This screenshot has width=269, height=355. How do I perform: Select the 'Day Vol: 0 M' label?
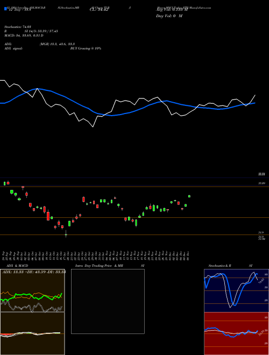(169, 16)
